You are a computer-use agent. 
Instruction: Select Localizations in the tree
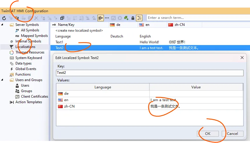(25, 47)
